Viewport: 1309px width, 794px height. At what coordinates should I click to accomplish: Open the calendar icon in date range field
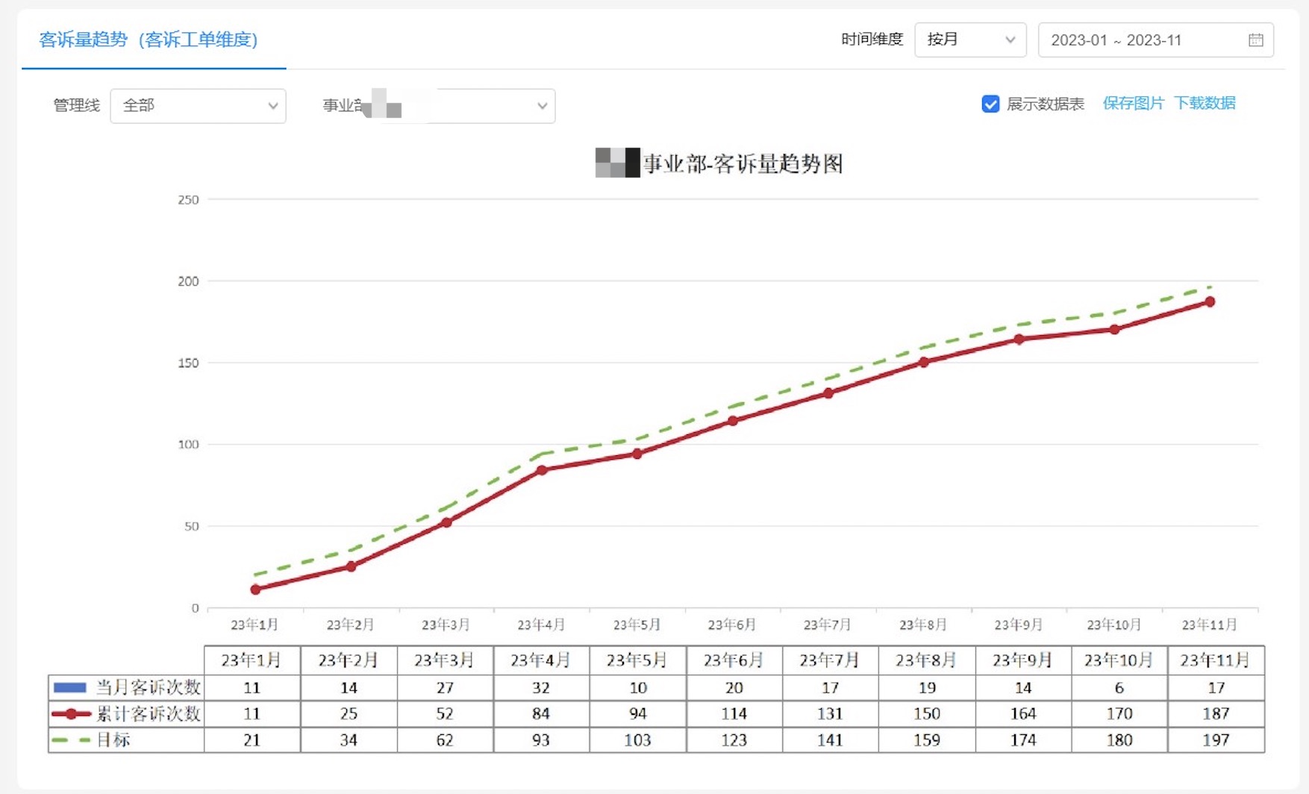[x=1255, y=40]
